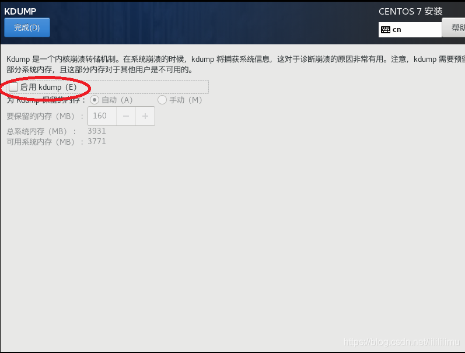The image size is (465, 353).
Task: Decrease reserved memory with minus button
Action: (126, 116)
